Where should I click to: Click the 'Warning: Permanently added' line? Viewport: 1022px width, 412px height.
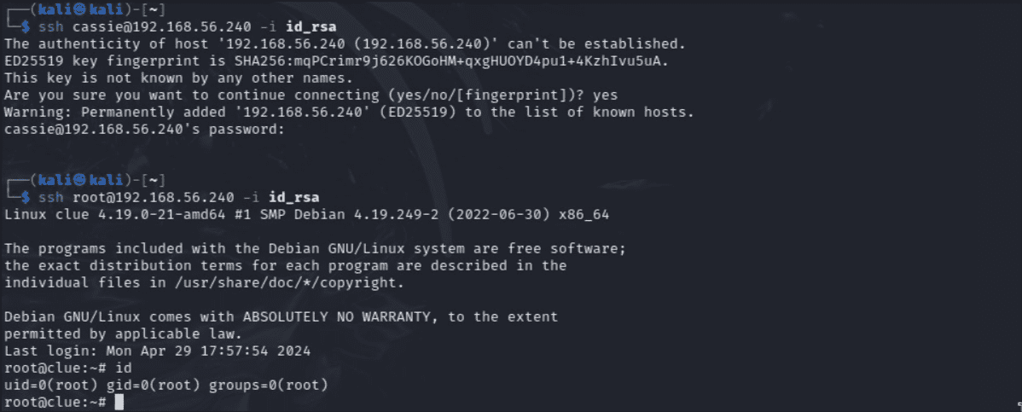coord(349,112)
